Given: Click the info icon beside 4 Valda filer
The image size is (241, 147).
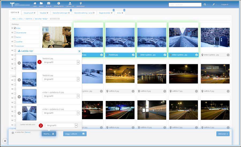Looking at the screenshot, I should pyautogui.click(x=13, y=133).
